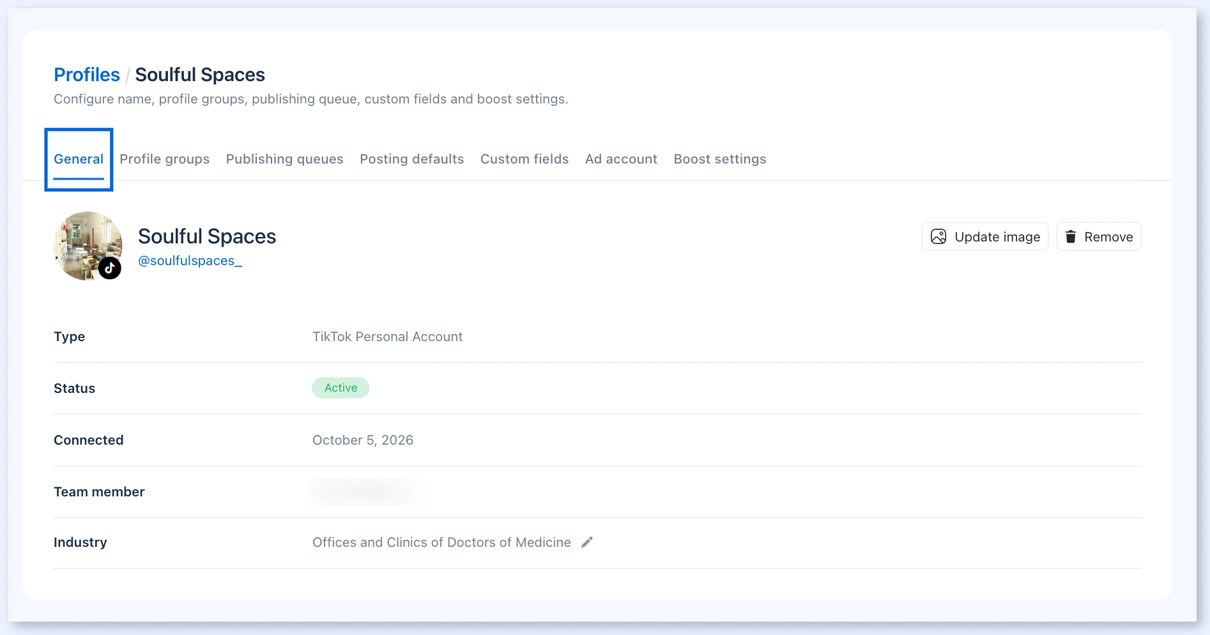Open the Publishing queues tab
The image size is (1210, 635).
(285, 159)
